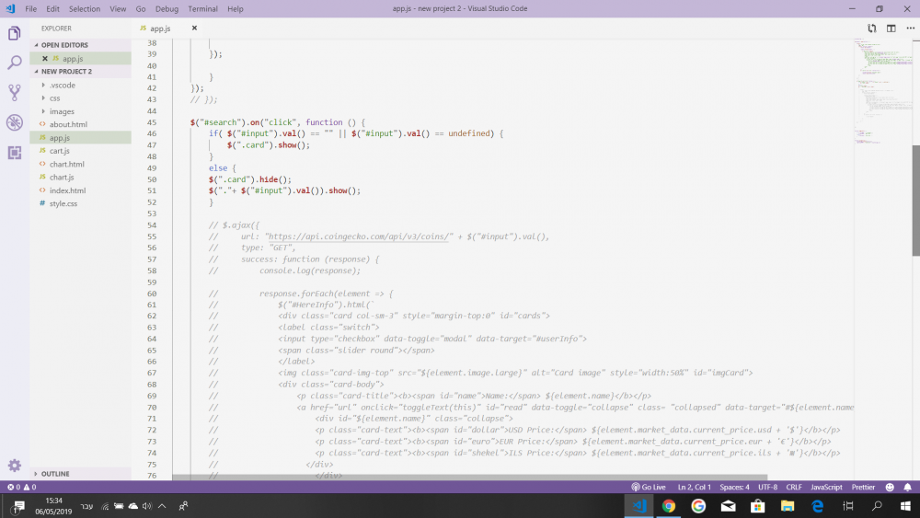Open chart.html file

click(80, 165)
